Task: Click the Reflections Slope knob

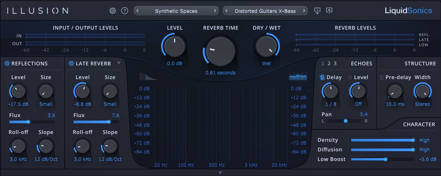Action: tap(46, 147)
